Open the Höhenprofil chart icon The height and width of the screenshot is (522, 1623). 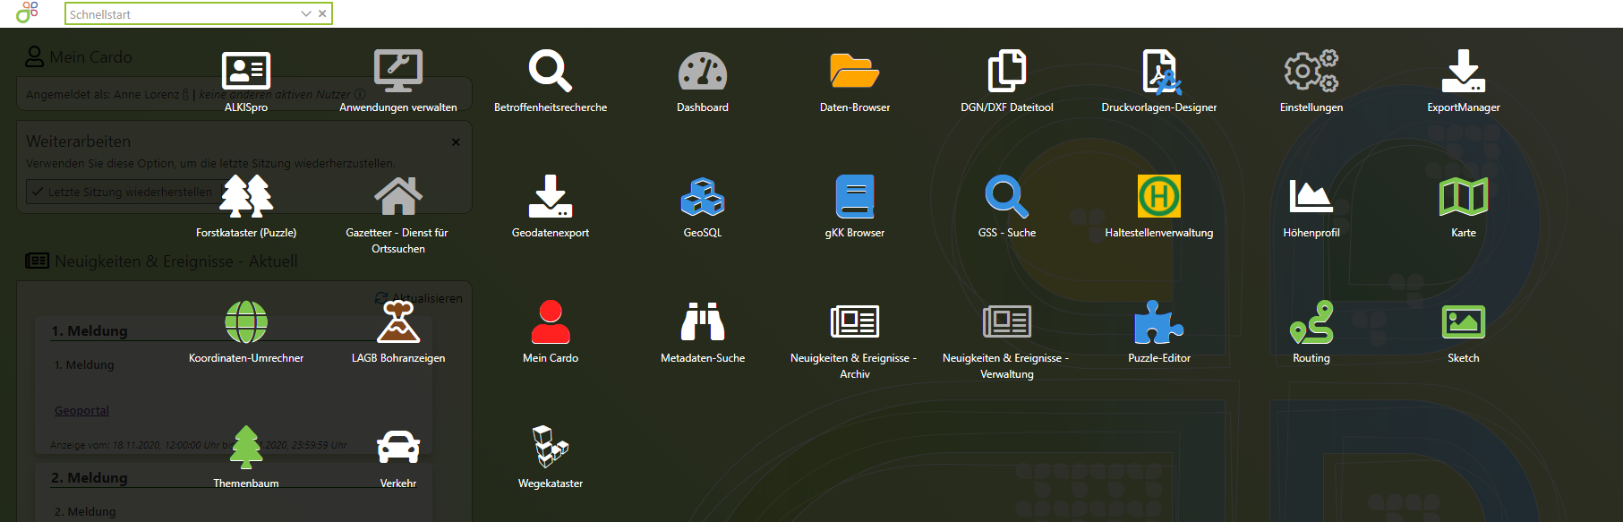pyautogui.click(x=1311, y=196)
